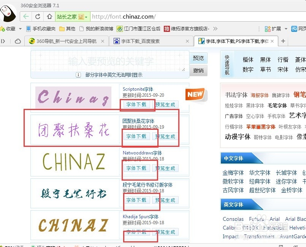This screenshot has width=306, height=247.
Task: Select 黑体 in quick navigation
Action: 265,60
